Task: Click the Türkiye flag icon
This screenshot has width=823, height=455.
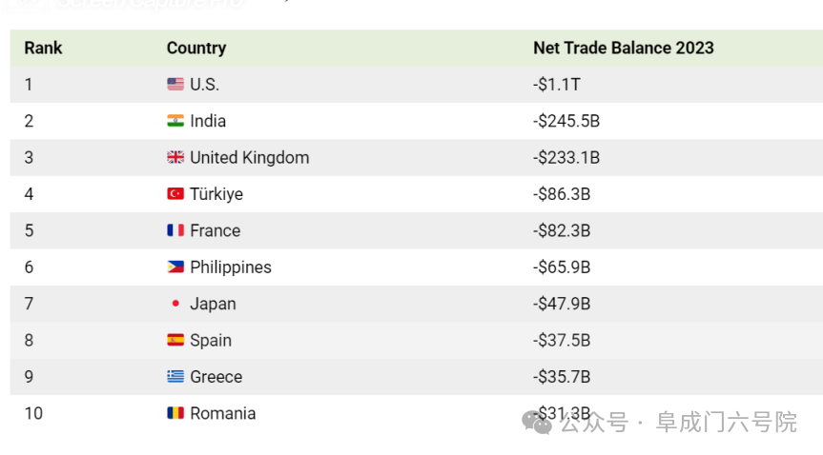Action: tap(175, 194)
